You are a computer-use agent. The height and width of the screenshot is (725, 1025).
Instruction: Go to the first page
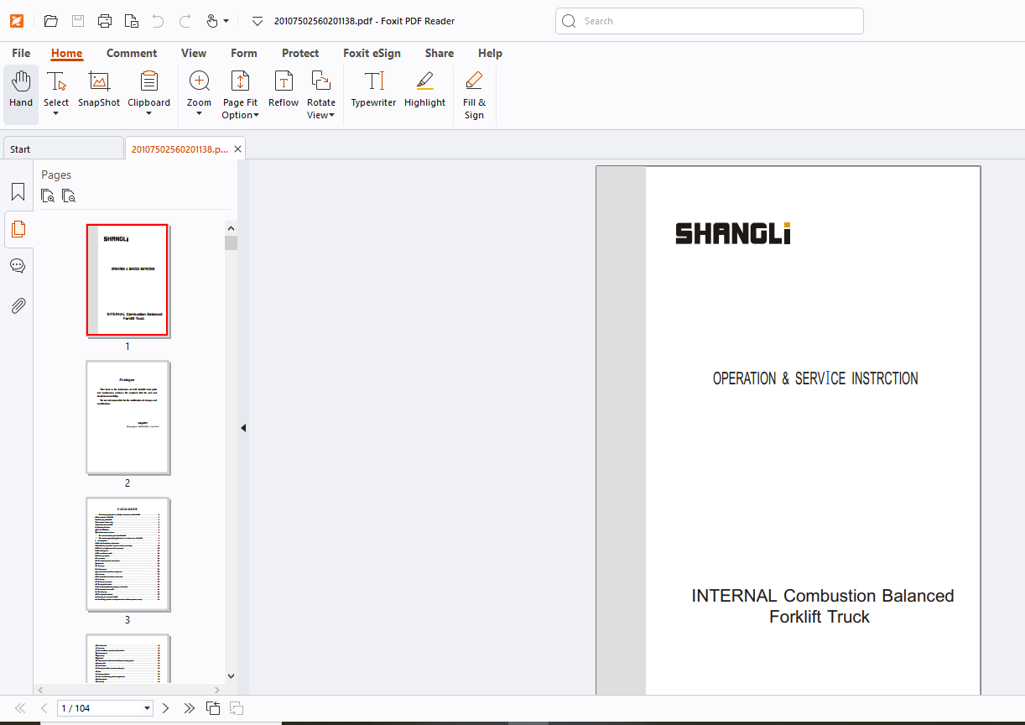[x=20, y=708]
